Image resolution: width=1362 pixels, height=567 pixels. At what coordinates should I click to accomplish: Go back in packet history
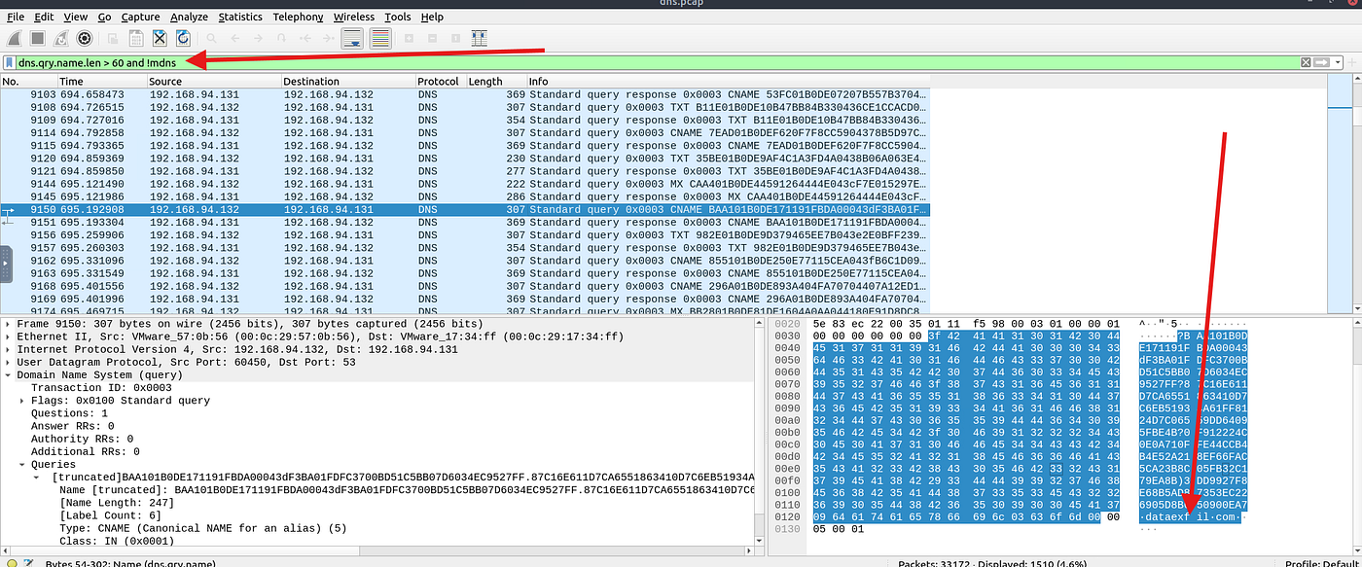(x=234, y=38)
